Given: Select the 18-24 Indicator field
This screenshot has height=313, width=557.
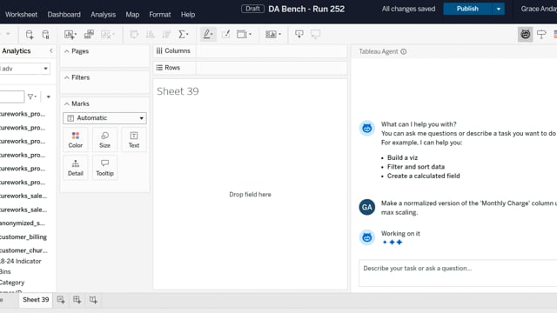Looking at the screenshot, I should pos(21,261).
